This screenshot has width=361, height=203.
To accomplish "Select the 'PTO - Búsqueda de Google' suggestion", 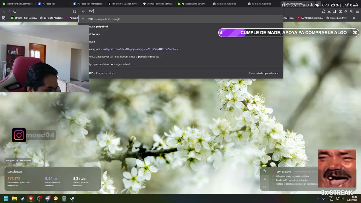I will tap(180, 19).
